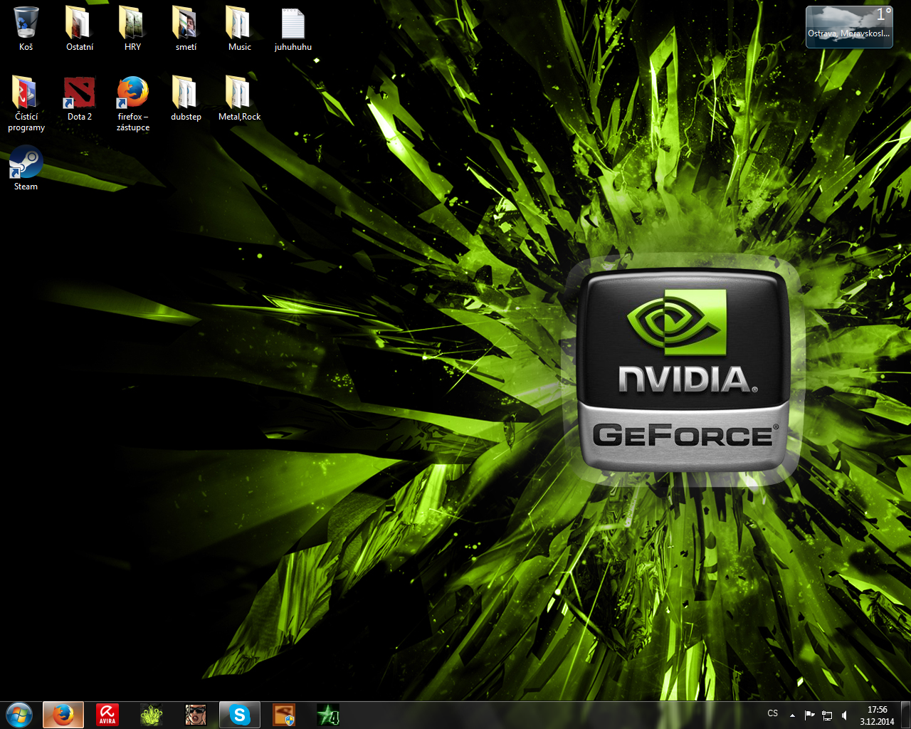Open network connection tray icon

pos(827,715)
